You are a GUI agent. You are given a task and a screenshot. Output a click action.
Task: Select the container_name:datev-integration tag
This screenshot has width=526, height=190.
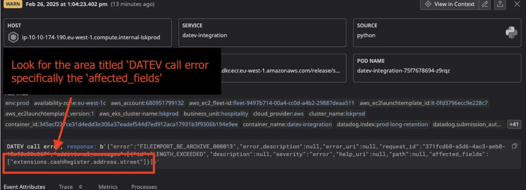pyautogui.click(x=287, y=124)
